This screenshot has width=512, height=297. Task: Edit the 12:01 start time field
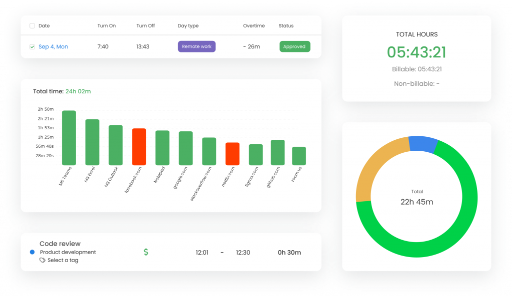[202, 253]
